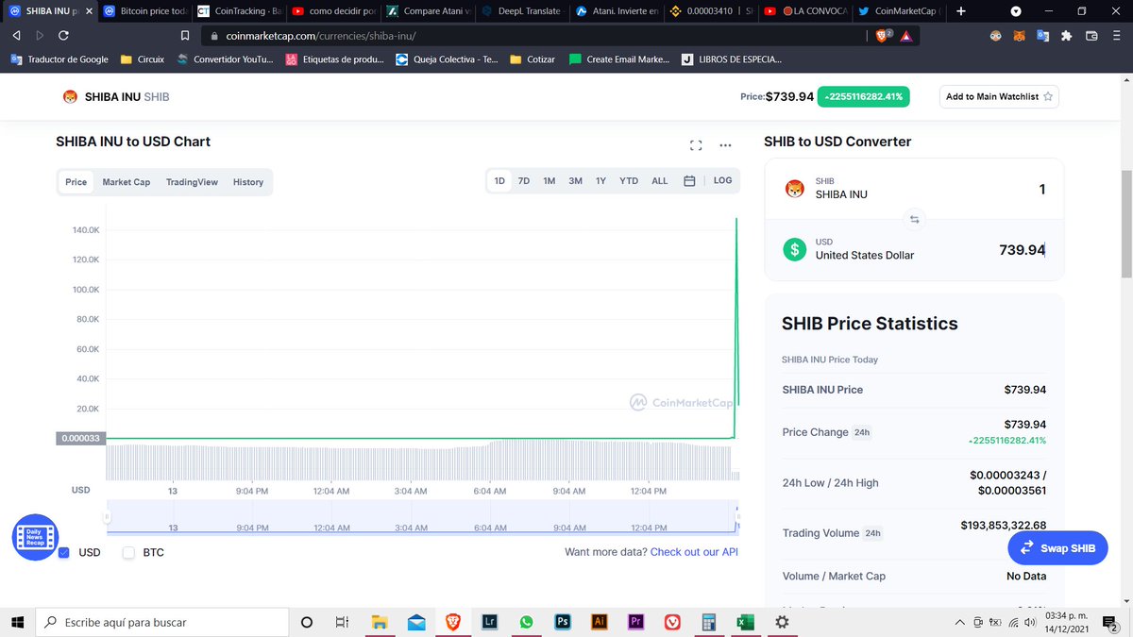This screenshot has height=637, width=1133.
Task: Open Create Email Marketing bookmark
Action: 618,59
